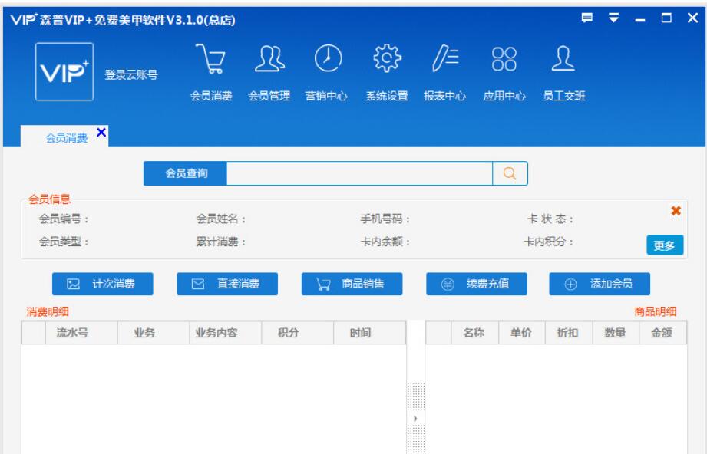Click the 会员管理 menu label
Viewport: 707px width, 454px height.
269,96
